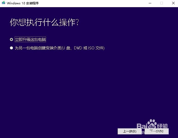178x138 pixels.
Task: Click the 下一步(N) next button
Action: point(157,131)
